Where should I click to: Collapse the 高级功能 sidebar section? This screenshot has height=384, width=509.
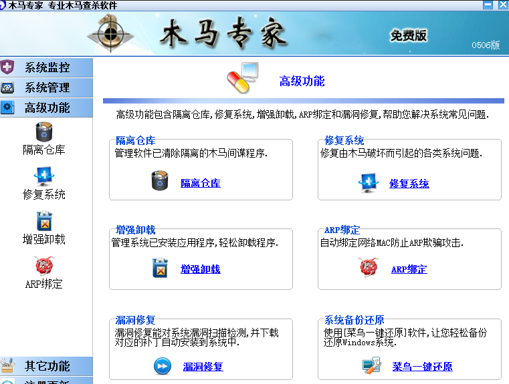point(46,108)
